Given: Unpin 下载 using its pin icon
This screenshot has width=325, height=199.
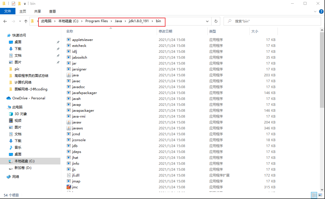Looking at the screenshot, I should click(x=58, y=49).
